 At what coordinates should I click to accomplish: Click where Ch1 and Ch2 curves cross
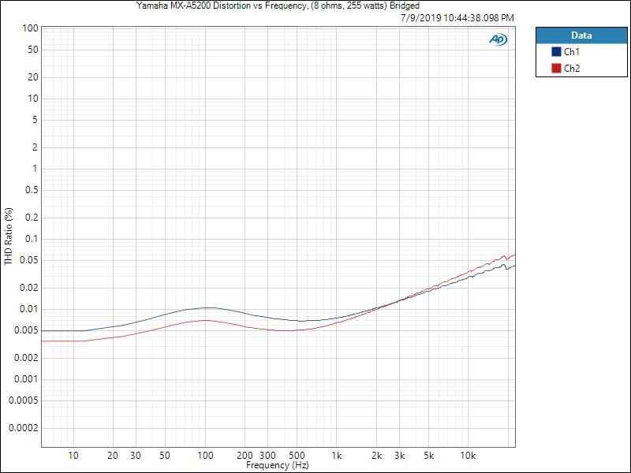click(x=386, y=304)
